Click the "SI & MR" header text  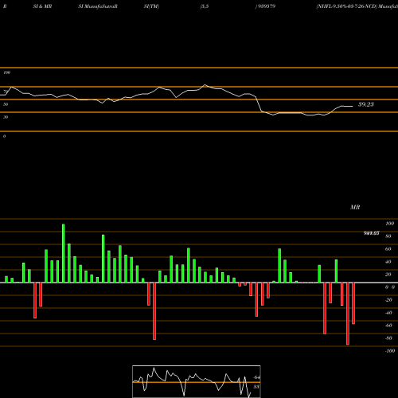click(42, 6)
